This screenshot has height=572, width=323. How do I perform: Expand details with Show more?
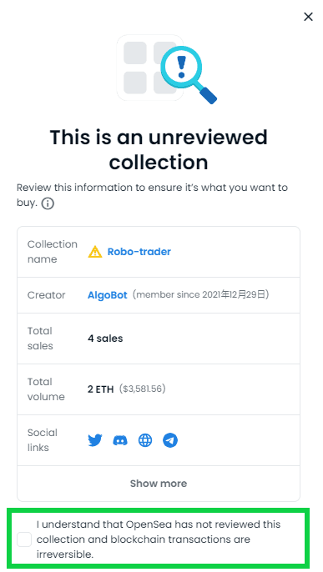(159, 484)
